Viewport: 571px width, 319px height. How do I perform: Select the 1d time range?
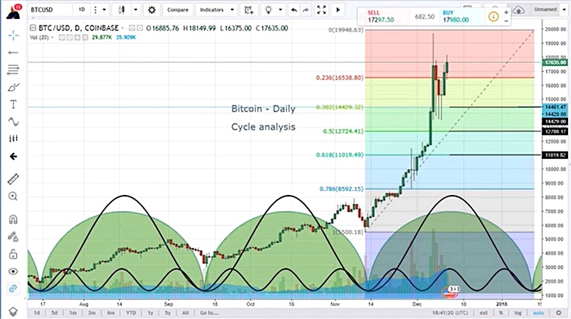(x=37, y=312)
